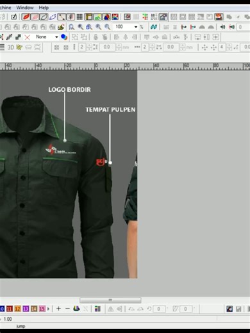Screen dimensions: 250x333
Task: Toggle the blue dashed outline view
Action: tap(53, 17)
